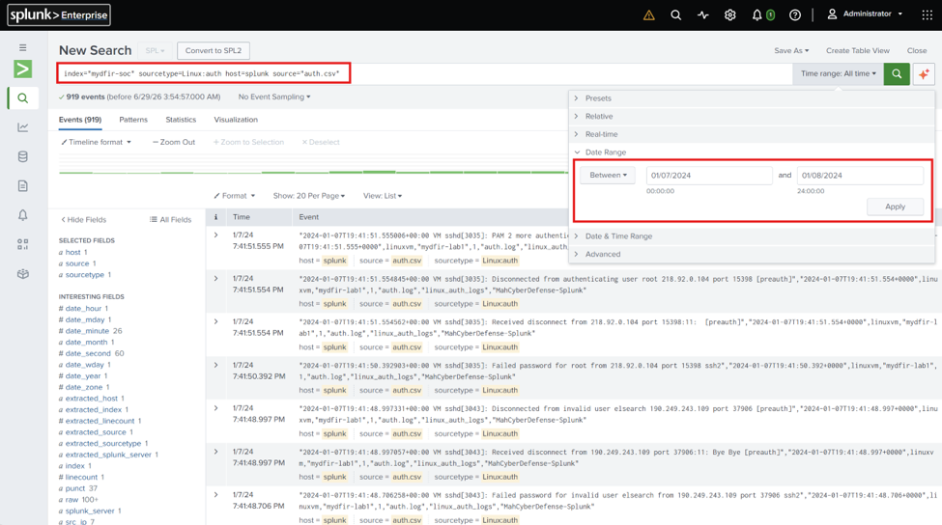Open the Between dropdown in Date Range

(x=608, y=176)
